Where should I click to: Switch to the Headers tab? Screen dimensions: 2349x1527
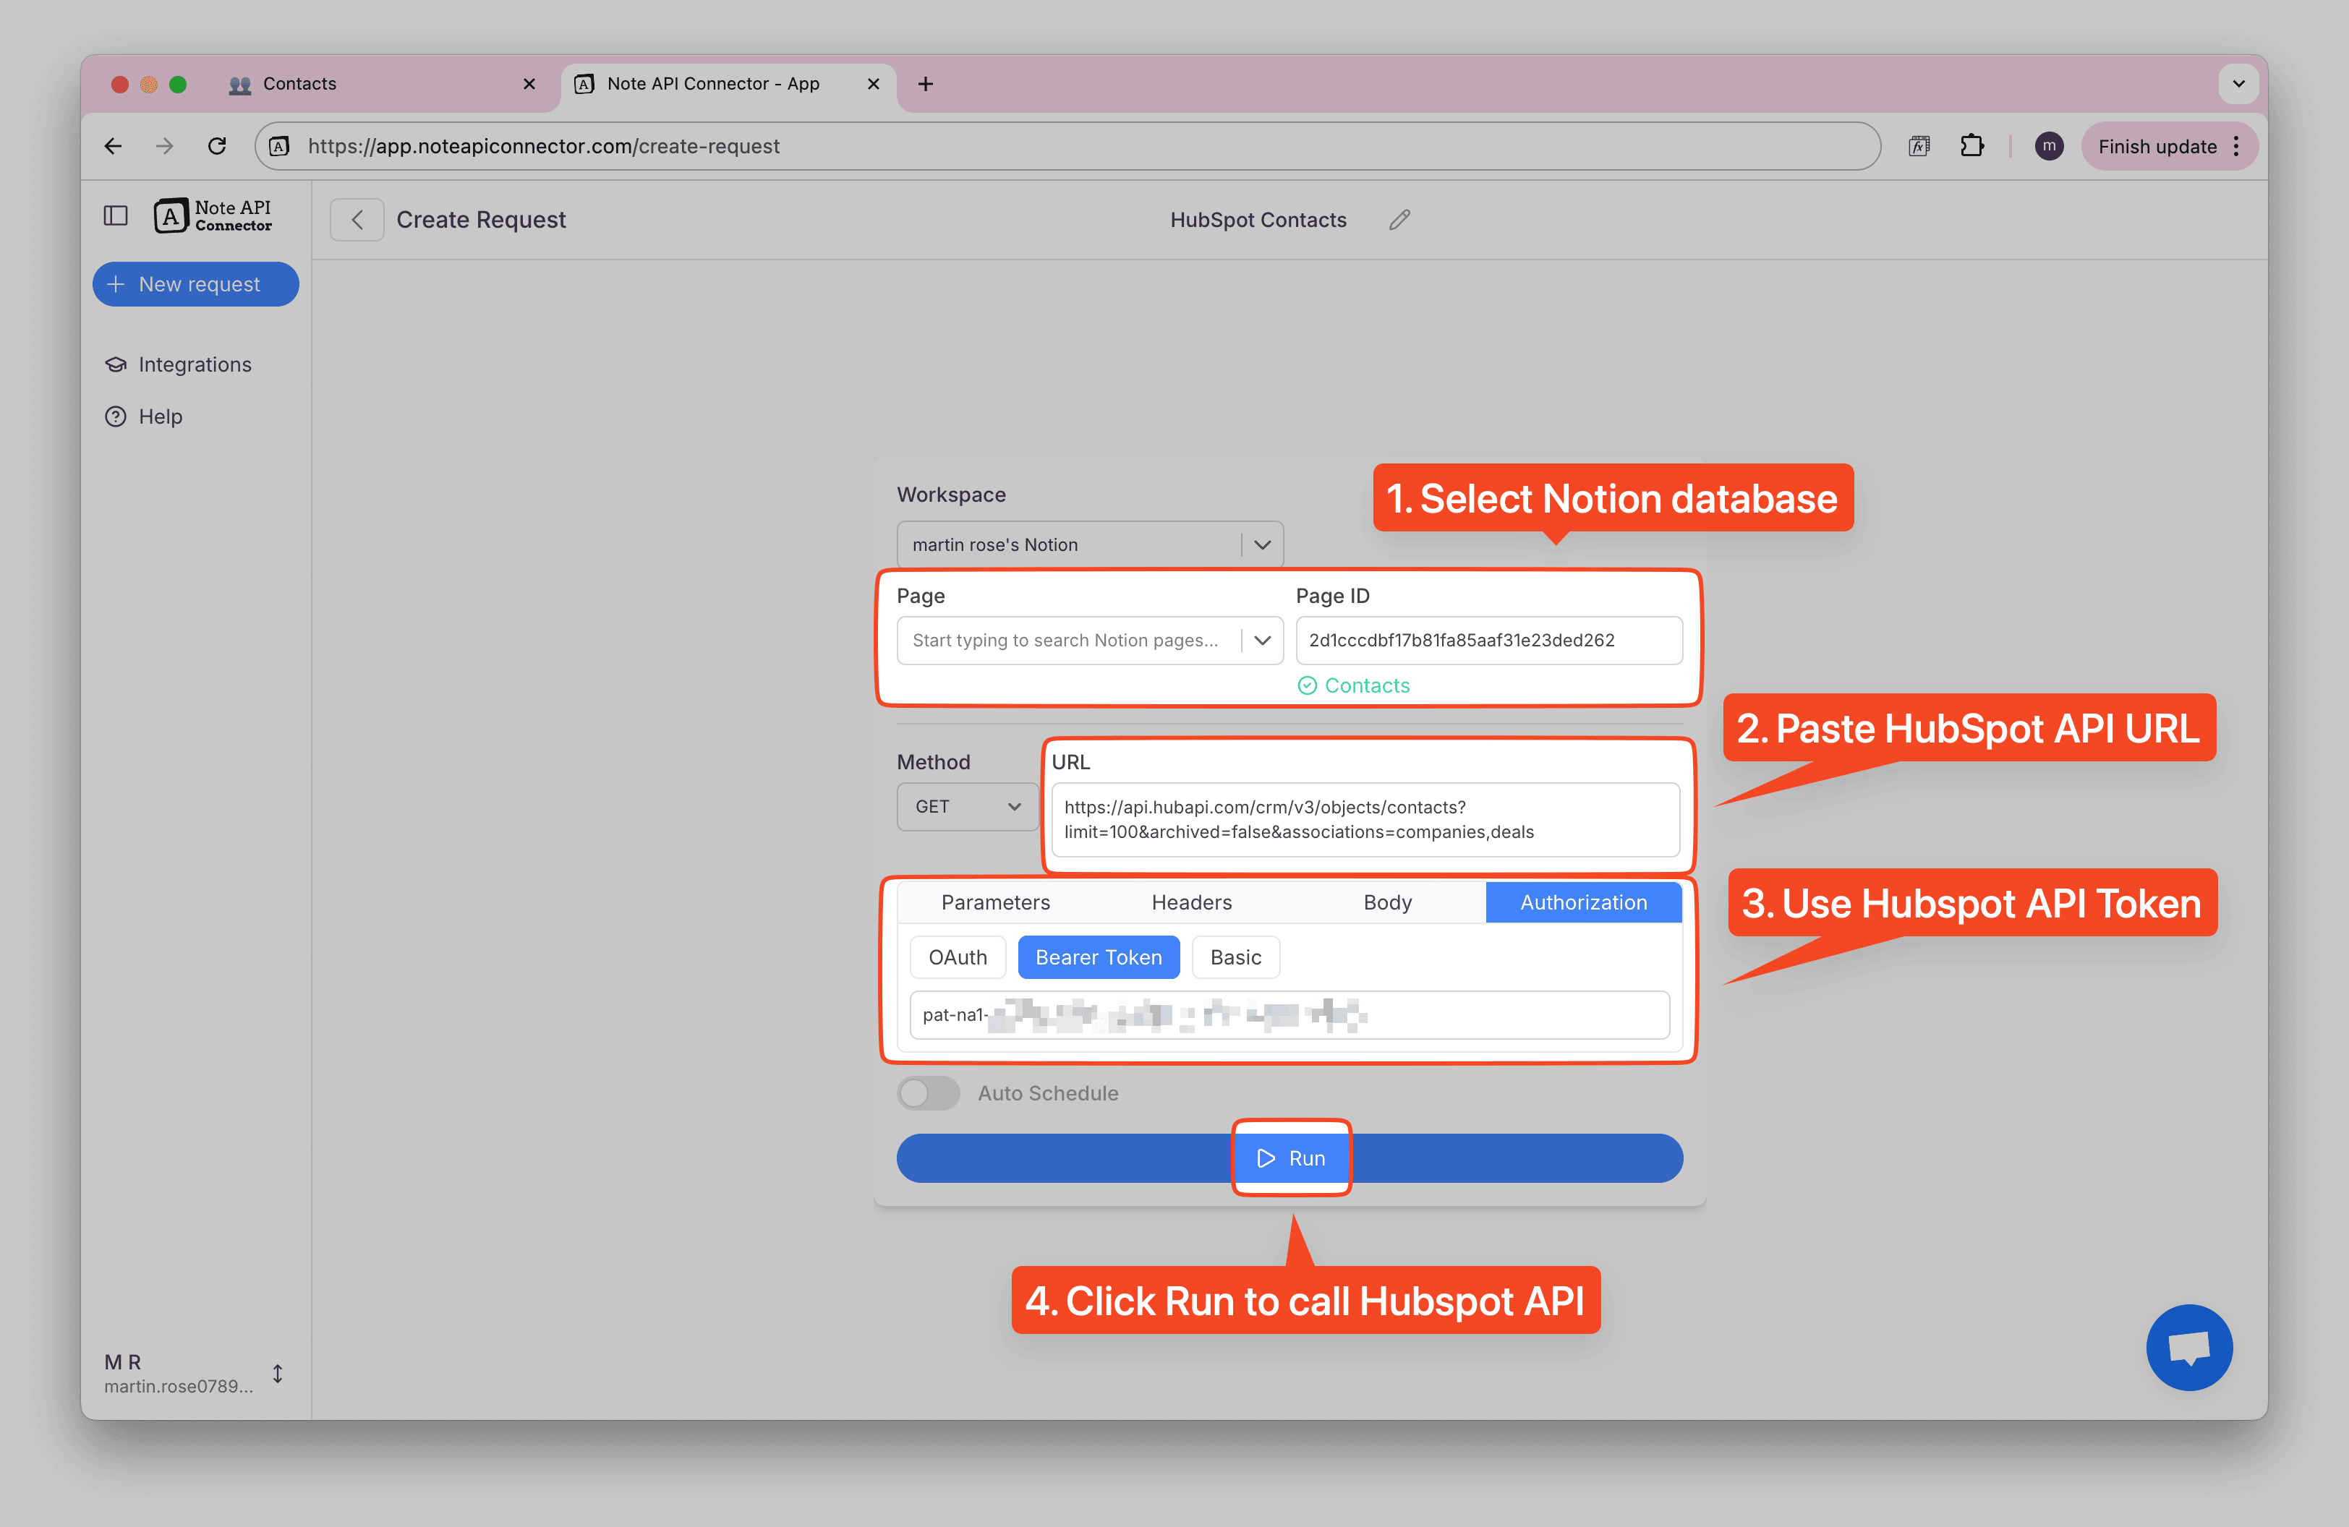[1190, 902]
